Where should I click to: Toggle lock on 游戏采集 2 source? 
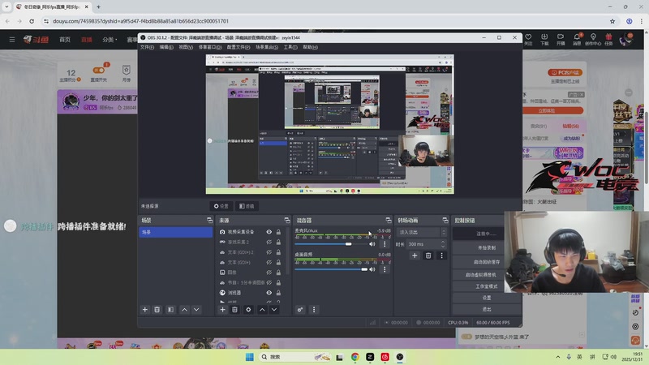point(278,242)
